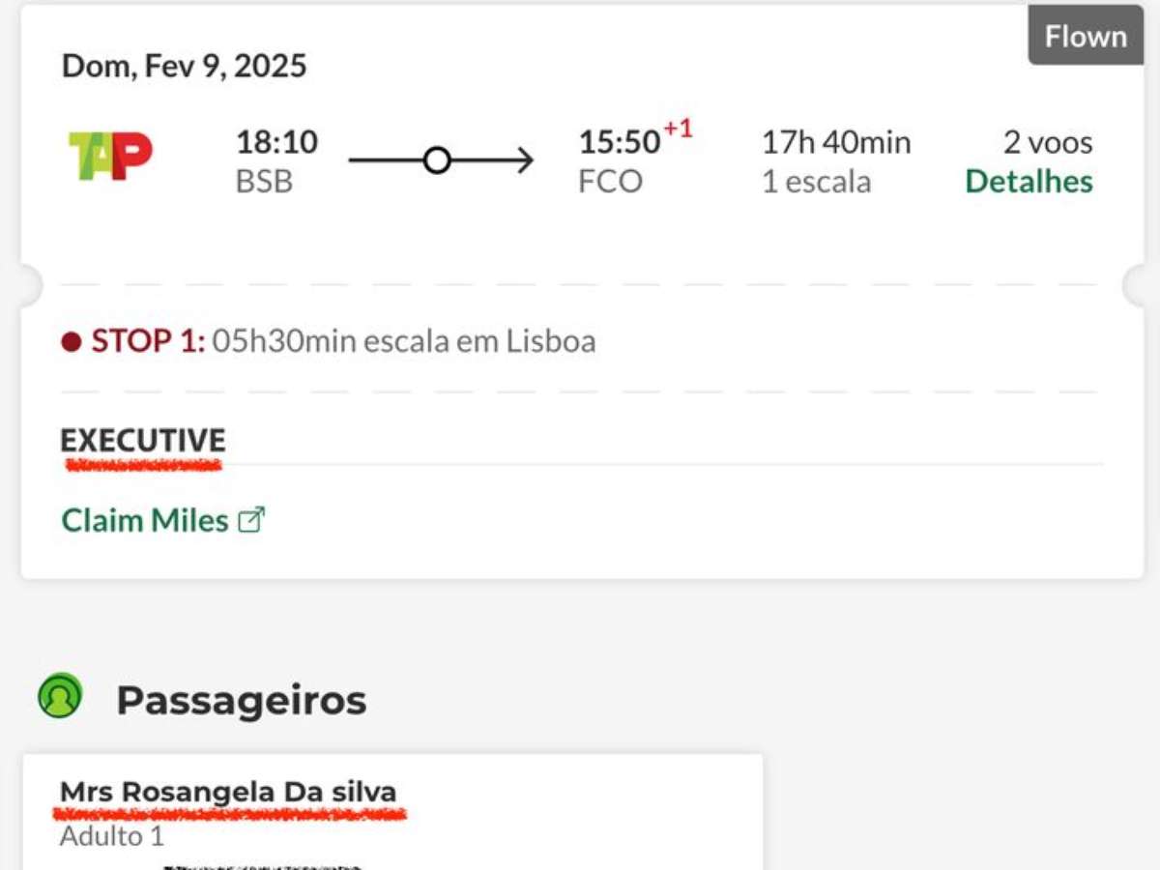Click the TAP airline logo
Viewport: 1160px width, 870px height.
point(110,156)
